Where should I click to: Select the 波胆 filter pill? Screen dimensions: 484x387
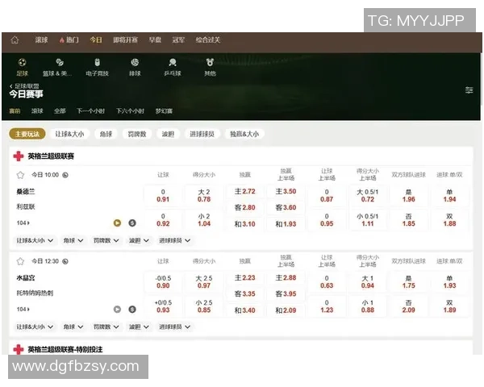click(168, 134)
